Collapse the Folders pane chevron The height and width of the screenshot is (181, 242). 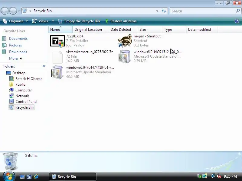tap(44, 66)
